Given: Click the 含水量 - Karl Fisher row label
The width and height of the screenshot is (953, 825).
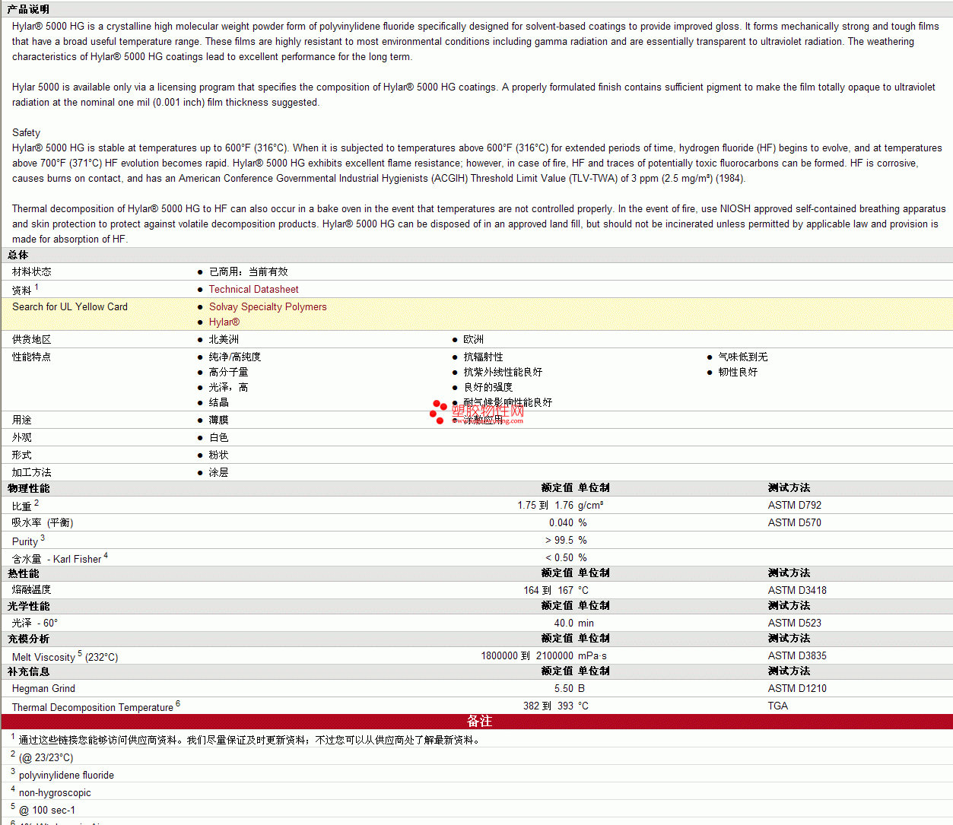Looking at the screenshot, I should [57, 559].
